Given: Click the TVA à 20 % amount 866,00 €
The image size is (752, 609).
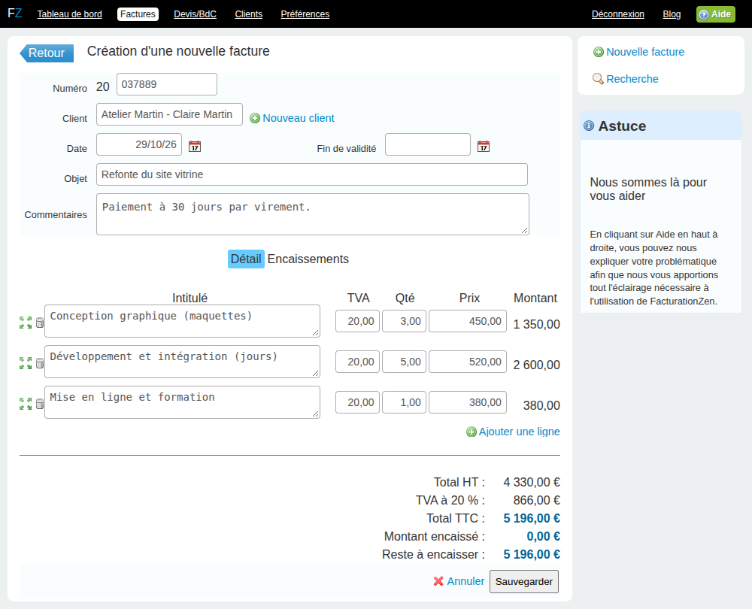Looking at the screenshot, I should [537, 500].
